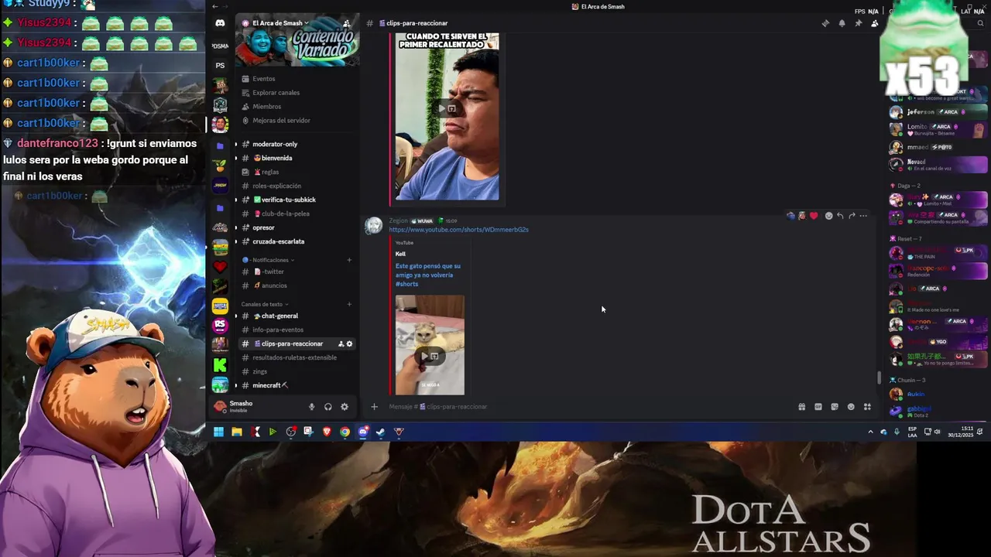
Task: Open gift icon in message bar
Action: (x=802, y=407)
